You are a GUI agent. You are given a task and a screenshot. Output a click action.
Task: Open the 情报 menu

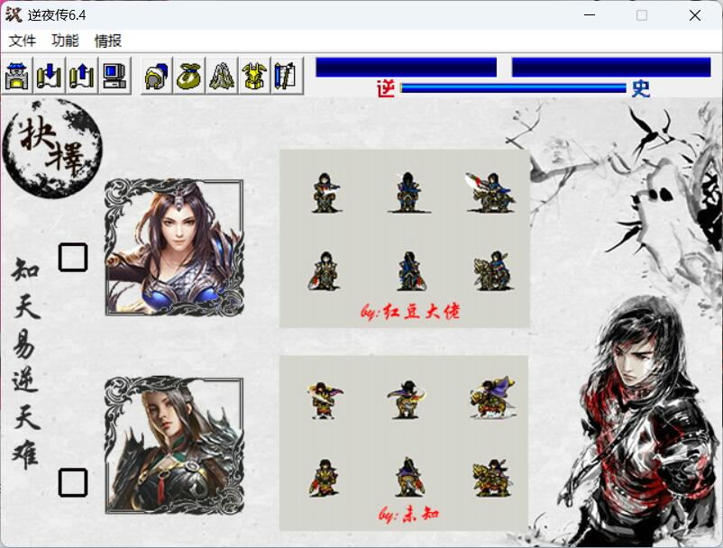coord(108,41)
